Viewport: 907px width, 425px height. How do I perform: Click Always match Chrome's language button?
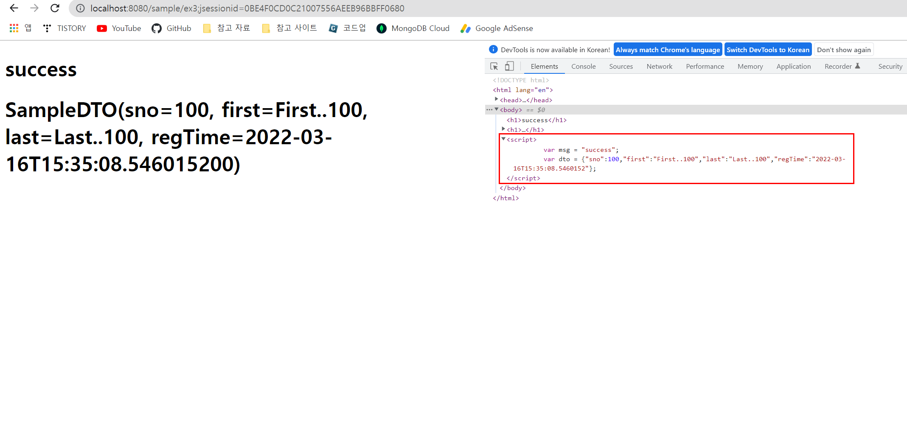[668, 50]
